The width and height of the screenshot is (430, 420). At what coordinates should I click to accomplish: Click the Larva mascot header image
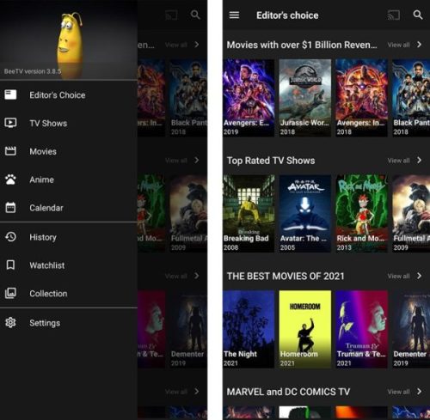[70, 39]
